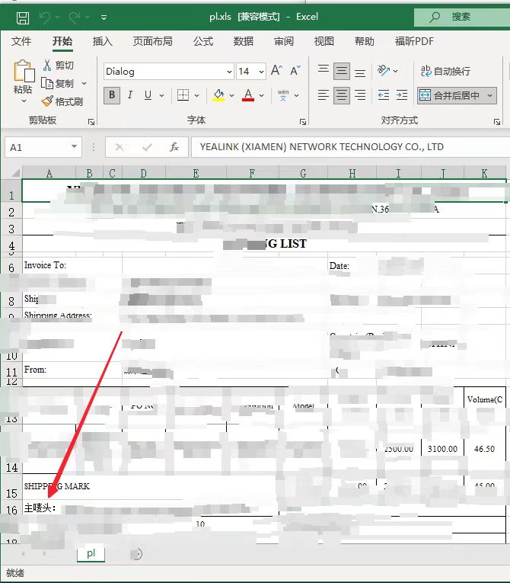Viewport: 510px width, 583px height.
Task: Toggle Bold formatting
Action: coord(112,95)
